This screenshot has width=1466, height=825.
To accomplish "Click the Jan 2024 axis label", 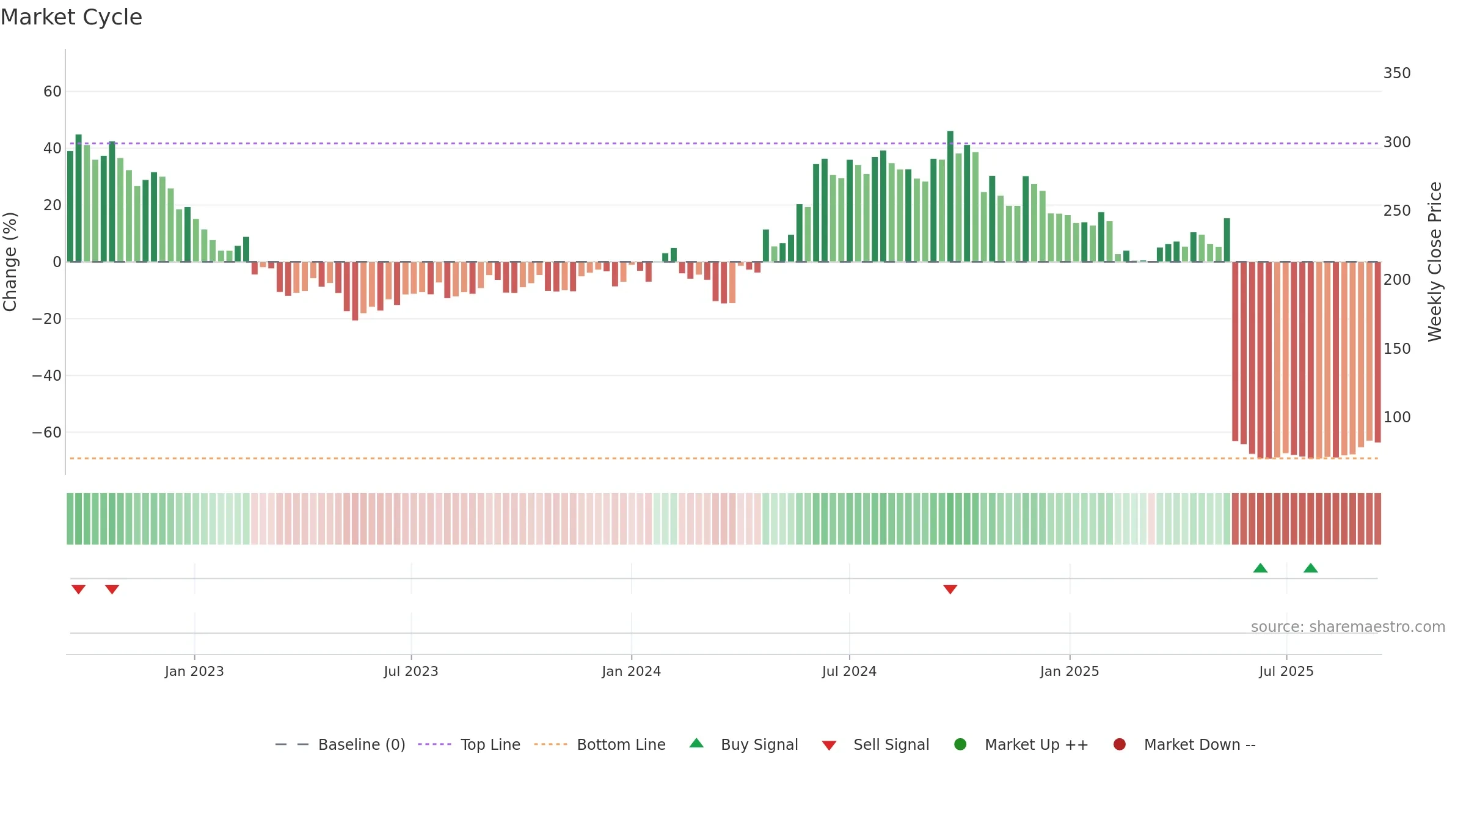I will (631, 672).
